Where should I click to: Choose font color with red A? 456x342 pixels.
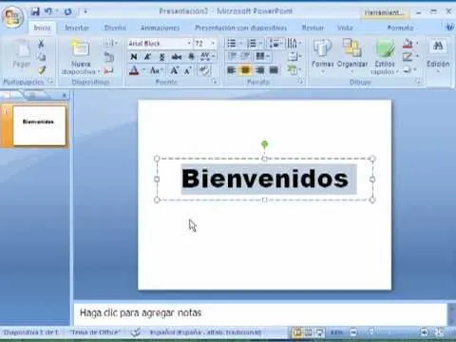pos(134,70)
